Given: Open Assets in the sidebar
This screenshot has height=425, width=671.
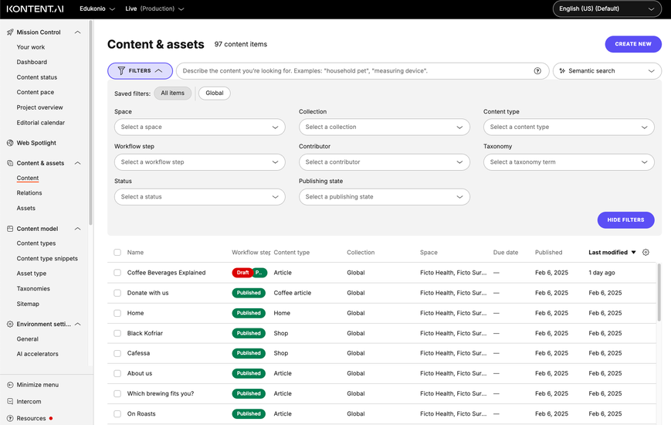Looking at the screenshot, I should [26, 208].
